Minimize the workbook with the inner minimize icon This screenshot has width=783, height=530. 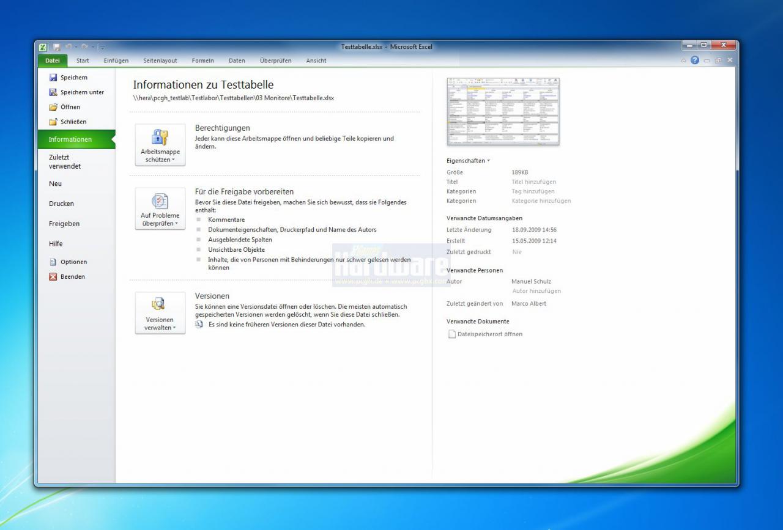click(x=707, y=61)
